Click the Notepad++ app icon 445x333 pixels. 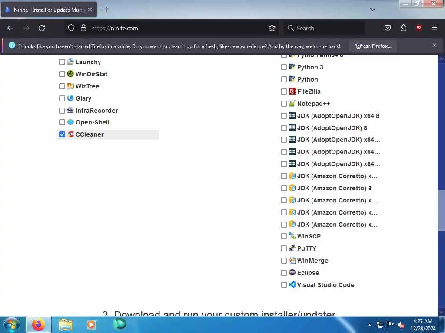(x=292, y=103)
